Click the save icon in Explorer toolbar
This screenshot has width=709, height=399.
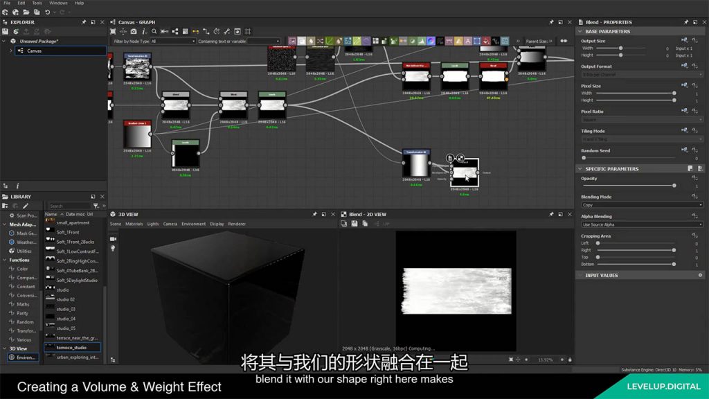click(x=5, y=32)
